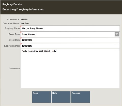This screenshot has width=122, height=106.
Task: Select customer number 318355 text
Action: (24, 19)
